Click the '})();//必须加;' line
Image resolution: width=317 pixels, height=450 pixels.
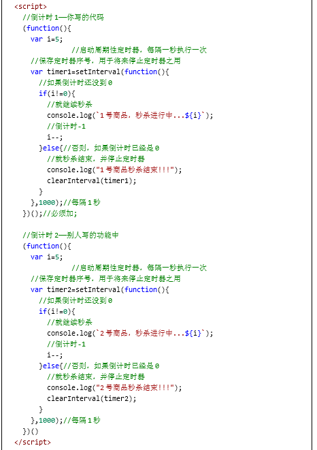pos(50,214)
